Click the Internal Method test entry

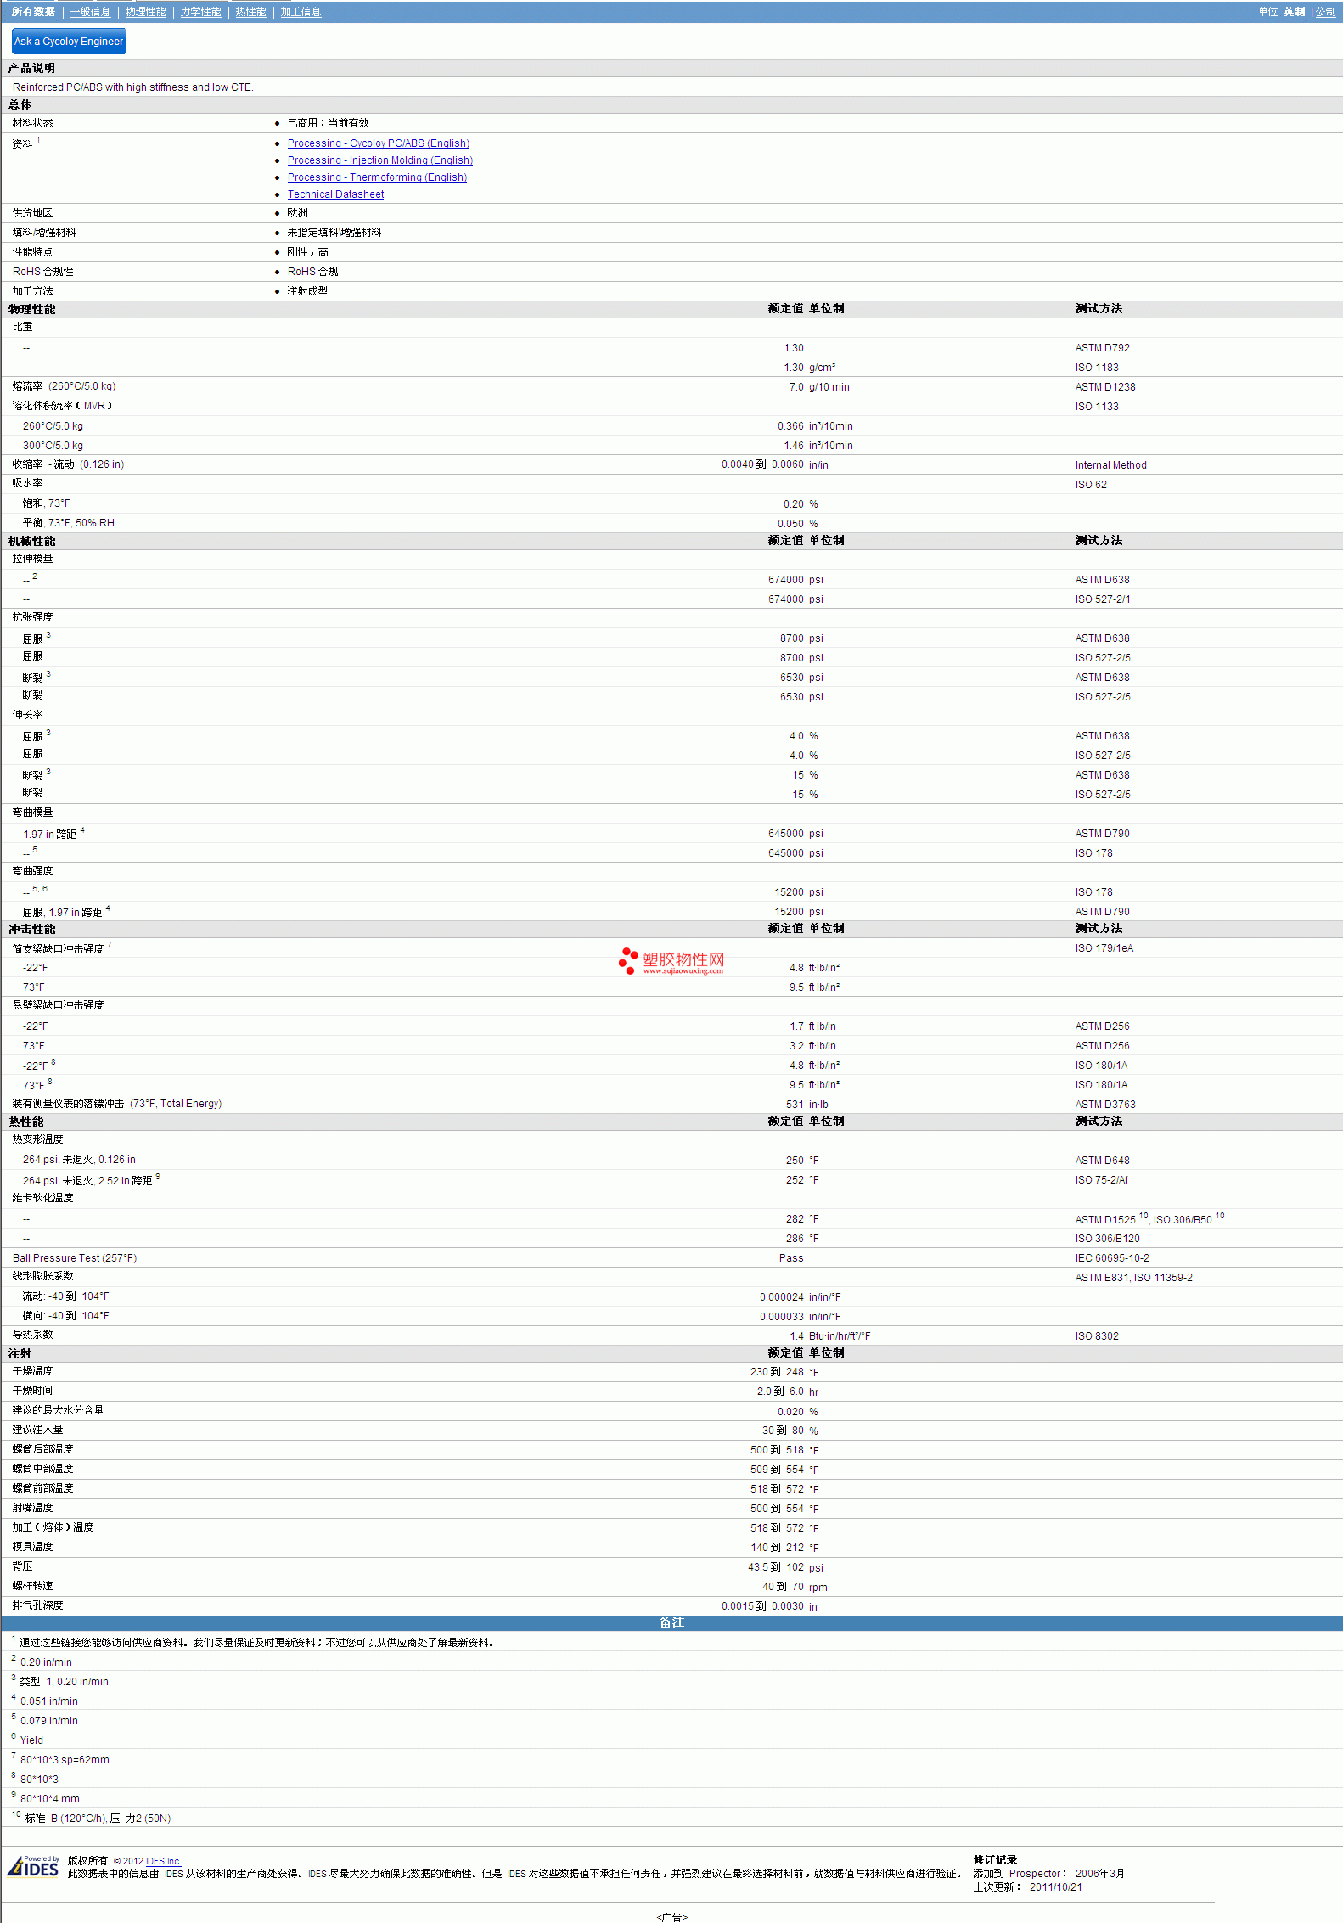pyautogui.click(x=1110, y=465)
